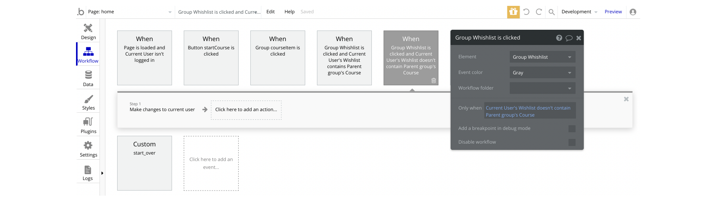The width and height of the screenshot is (717, 198).
Task: Expand the Workflow folder dropdown
Action: click(542, 88)
